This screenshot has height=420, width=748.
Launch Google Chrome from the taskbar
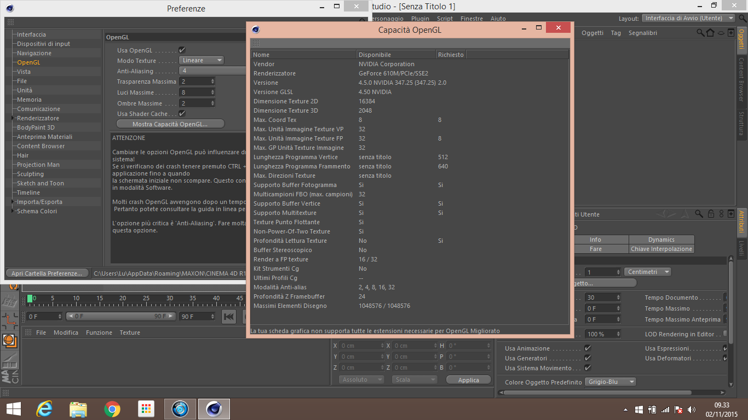click(112, 409)
